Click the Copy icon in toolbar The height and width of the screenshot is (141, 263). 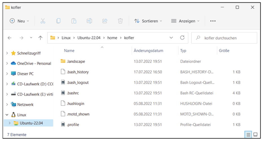pyautogui.click(x=58, y=21)
